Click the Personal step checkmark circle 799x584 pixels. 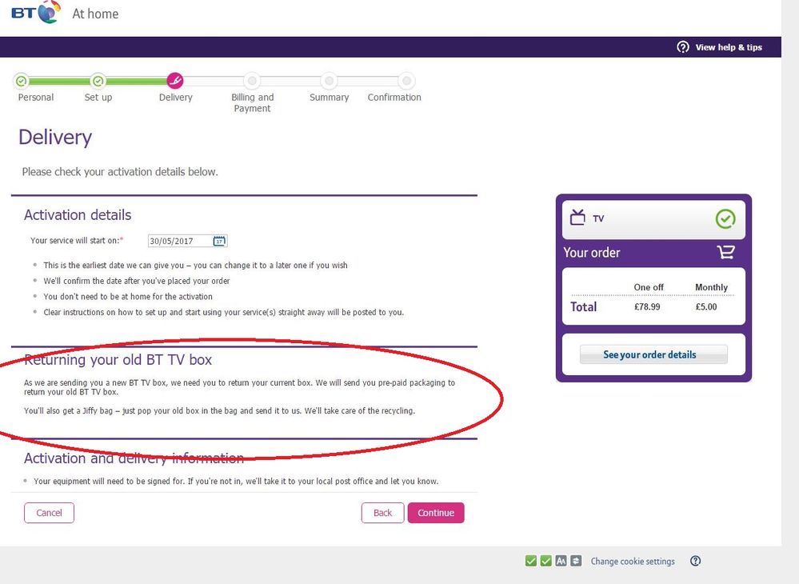pos(22,81)
